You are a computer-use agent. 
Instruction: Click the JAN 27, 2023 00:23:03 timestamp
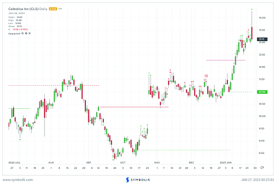point(257,180)
